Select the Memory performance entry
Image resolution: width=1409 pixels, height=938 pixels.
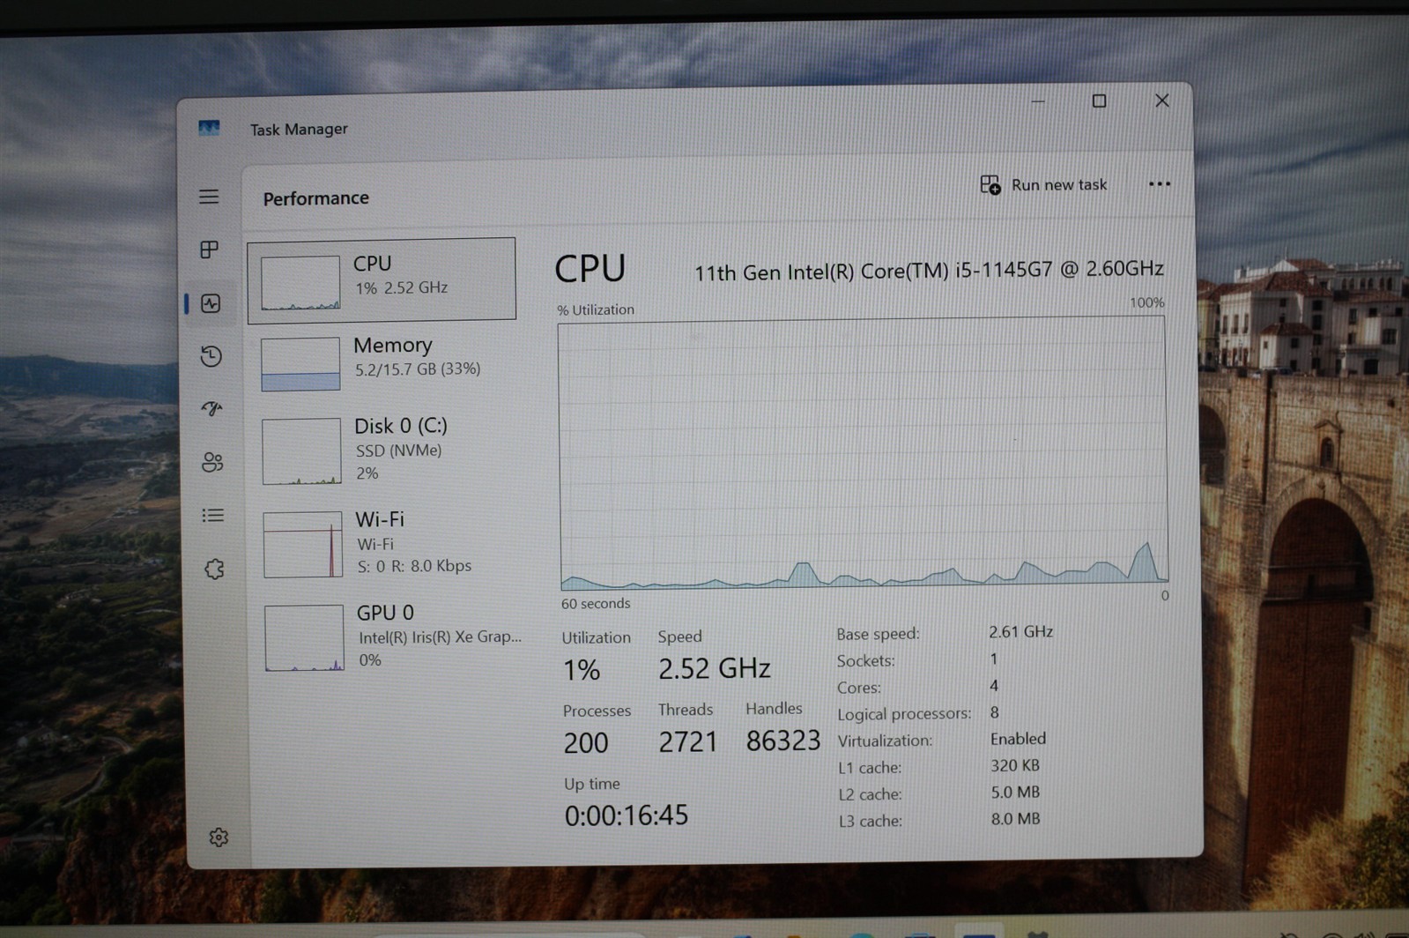pyautogui.click(x=383, y=361)
